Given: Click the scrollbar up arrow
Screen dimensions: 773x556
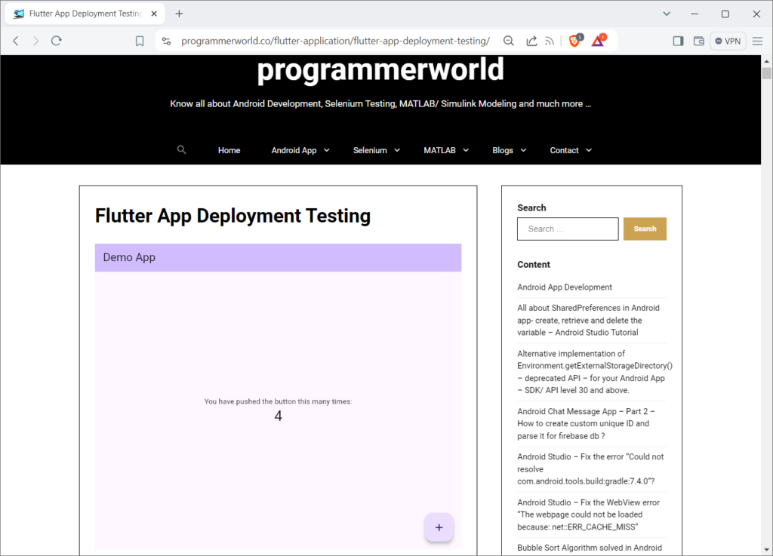Looking at the screenshot, I should click(766, 61).
